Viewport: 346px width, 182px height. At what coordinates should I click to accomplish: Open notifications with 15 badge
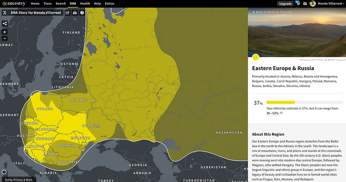(298, 3)
